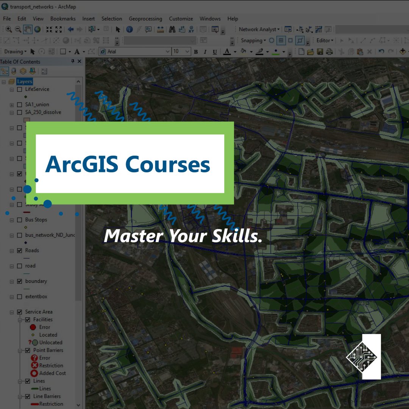Image resolution: width=409 pixels, height=409 pixels.
Task: Switch to List By Source view
Action: tap(14, 71)
